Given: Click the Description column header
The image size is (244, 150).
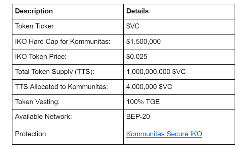Looking at the screenshot, I should (34, 11).
